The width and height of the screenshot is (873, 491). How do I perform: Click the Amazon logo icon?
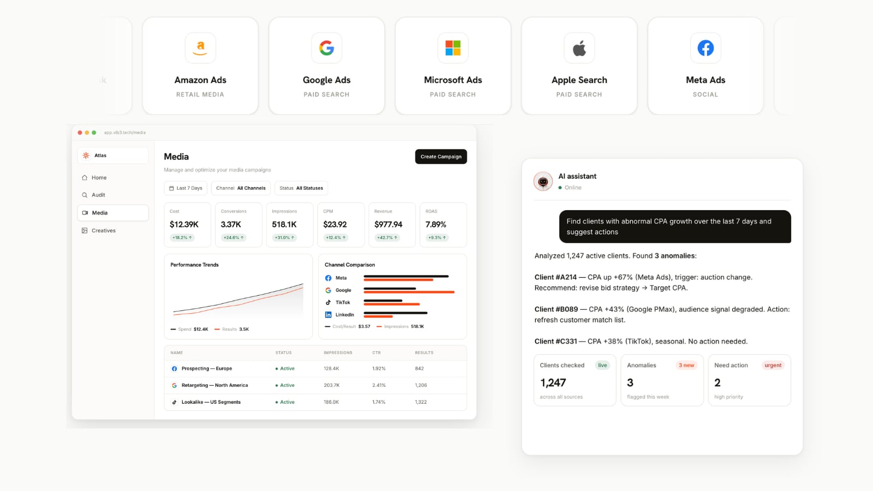[x=200, y=48]
